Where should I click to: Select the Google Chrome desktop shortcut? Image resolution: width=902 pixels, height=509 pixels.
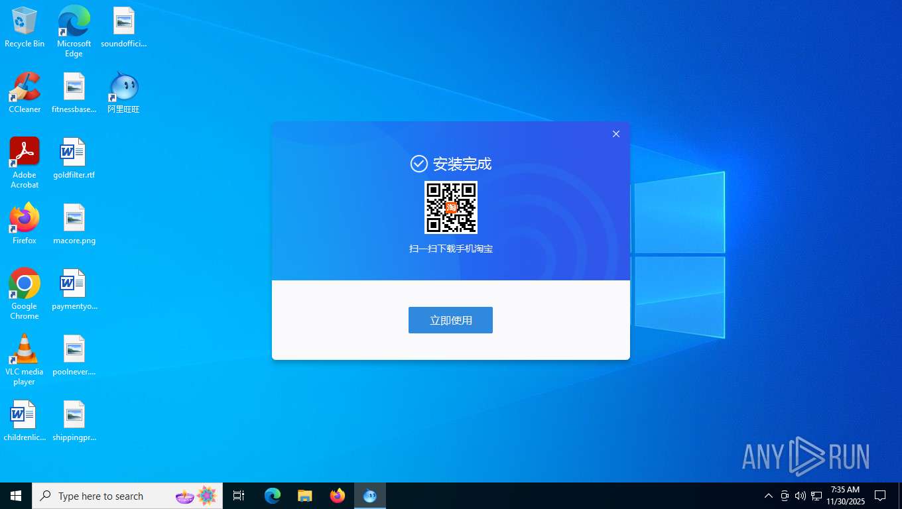[x=25, y=294]
